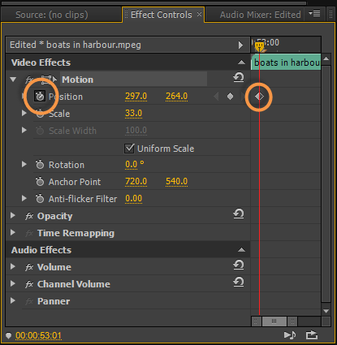This screenshot has height=345, width=337.
Task: Expand the Opacity effect
Action: pyautogui.click(x=12, y=216)
